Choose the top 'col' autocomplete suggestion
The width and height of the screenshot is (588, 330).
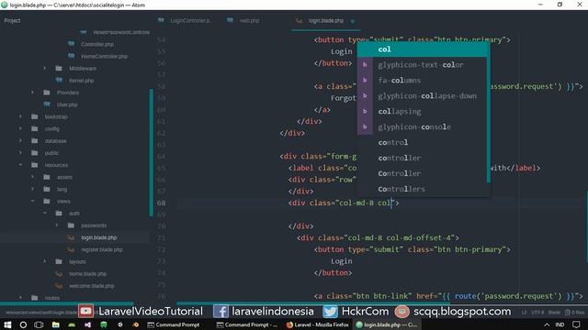[423, 49]
